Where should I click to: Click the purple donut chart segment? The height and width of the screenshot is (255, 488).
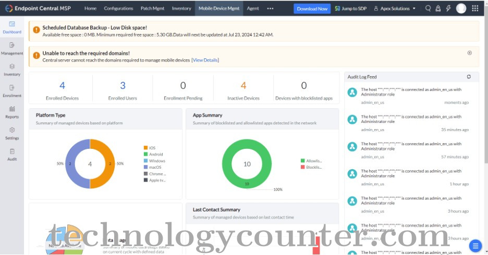pos(70,164)
